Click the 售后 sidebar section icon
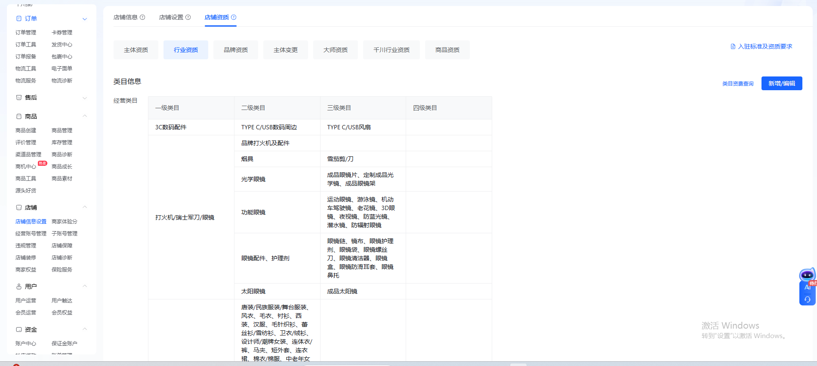The image size is (817, 366). [18, 98]
